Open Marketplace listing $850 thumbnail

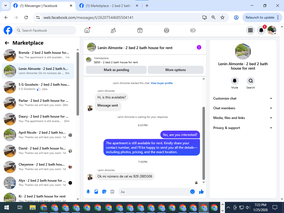coord(88,60)
